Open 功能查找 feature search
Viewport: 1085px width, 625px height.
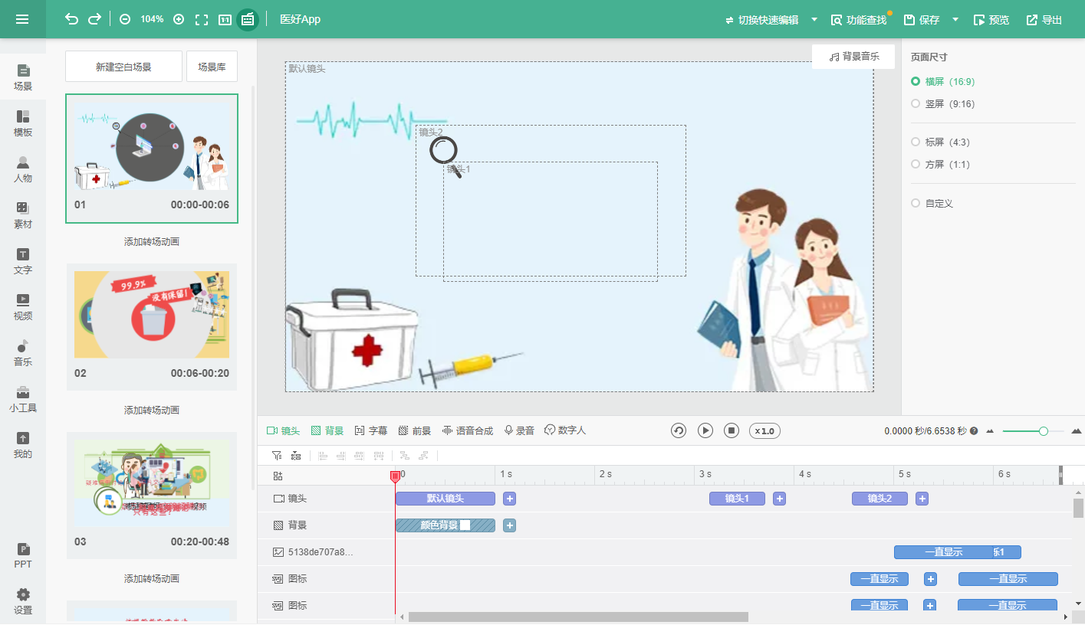pyautogui.click(x=859, y=20)
